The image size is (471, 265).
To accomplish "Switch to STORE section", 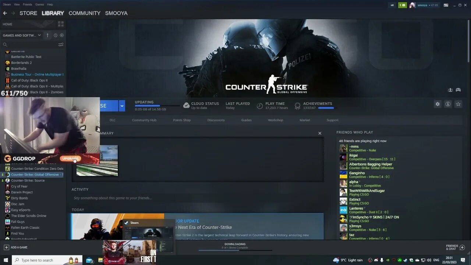I will pyautogui.click(x=28, y=13).
